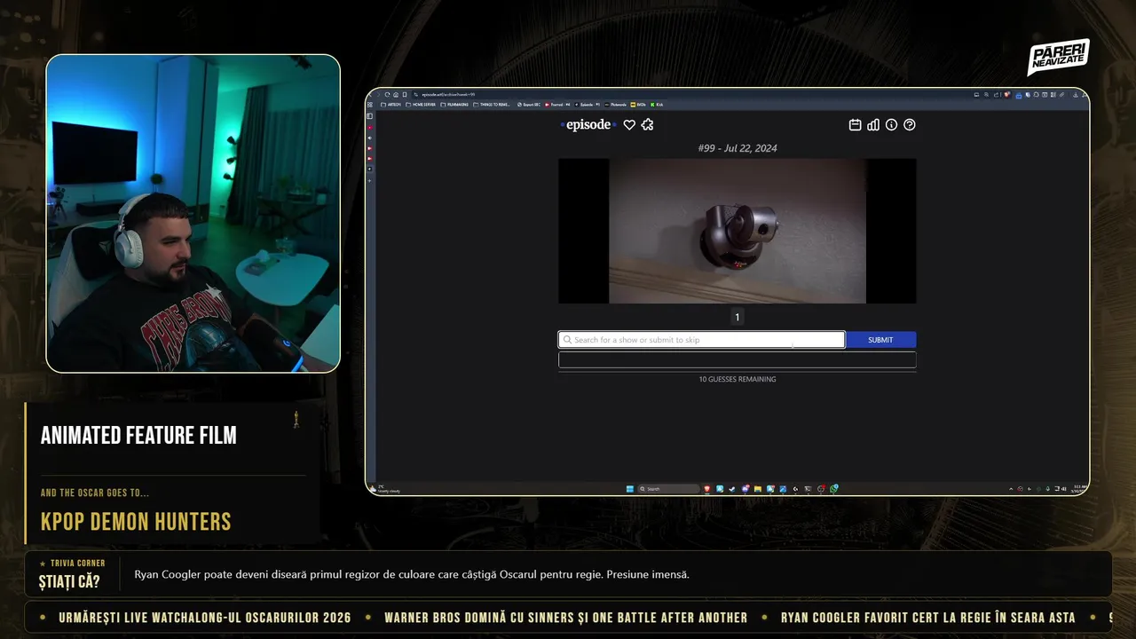Click the taskbar Search box
This screenshot has width=1136, height=639.
pos(668,489)
